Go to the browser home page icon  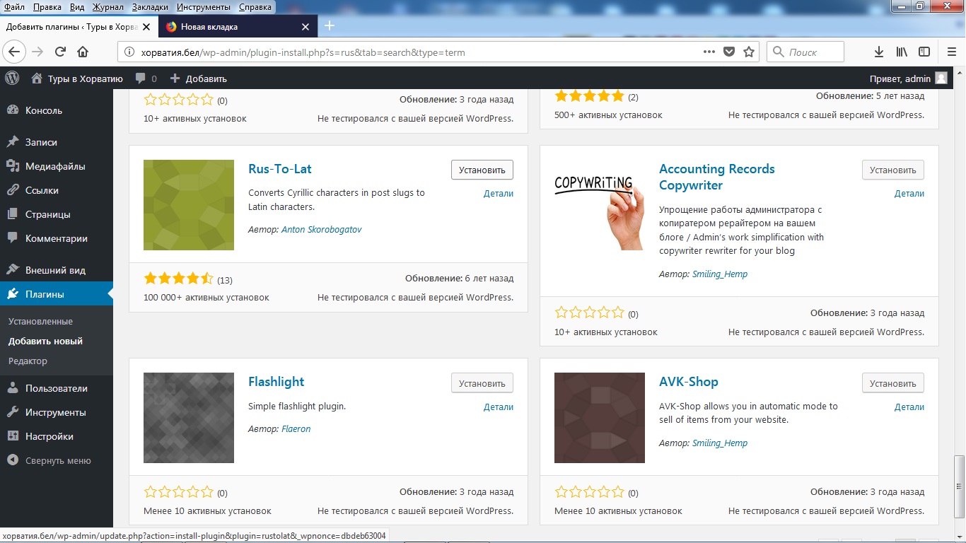[83, 52]
